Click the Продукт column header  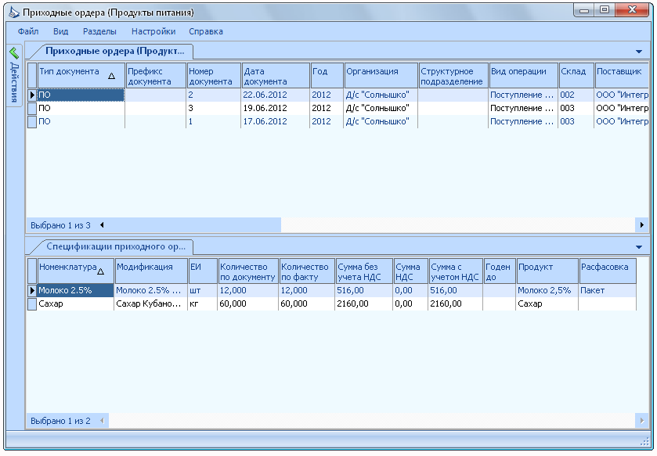tap(547, 271)
